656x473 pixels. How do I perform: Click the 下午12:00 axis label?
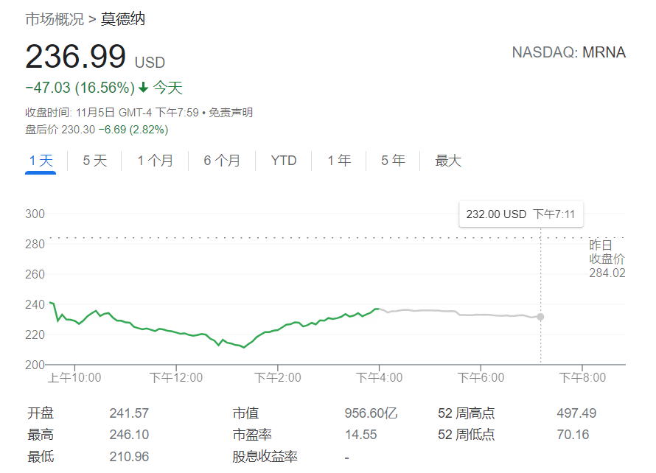(176, 378)
